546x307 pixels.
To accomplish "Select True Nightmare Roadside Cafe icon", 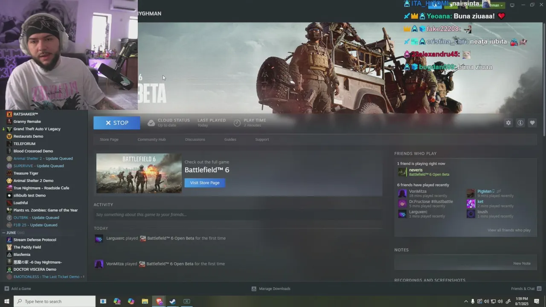I will 9,188.
